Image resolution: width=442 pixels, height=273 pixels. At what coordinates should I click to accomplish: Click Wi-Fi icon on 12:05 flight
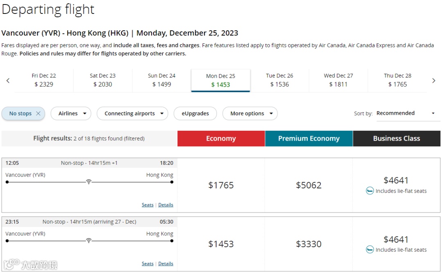pos(88,182)
